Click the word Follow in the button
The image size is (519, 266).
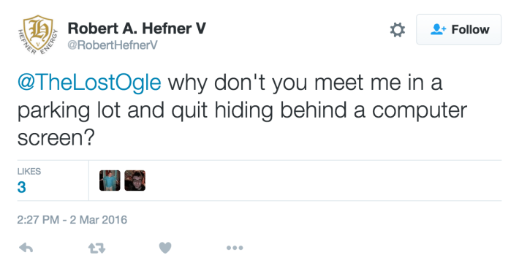pyautogui.click(x=470, y=29)
